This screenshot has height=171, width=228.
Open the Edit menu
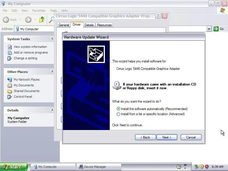[14, 11]
